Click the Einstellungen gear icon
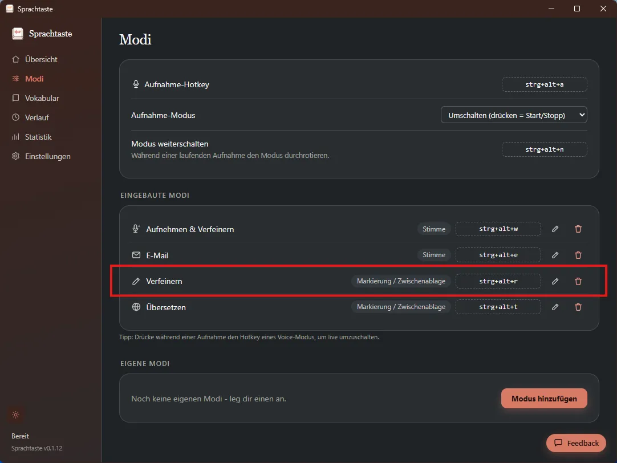Viewport: 617px width, 463px height. click(x=16, y=156)
